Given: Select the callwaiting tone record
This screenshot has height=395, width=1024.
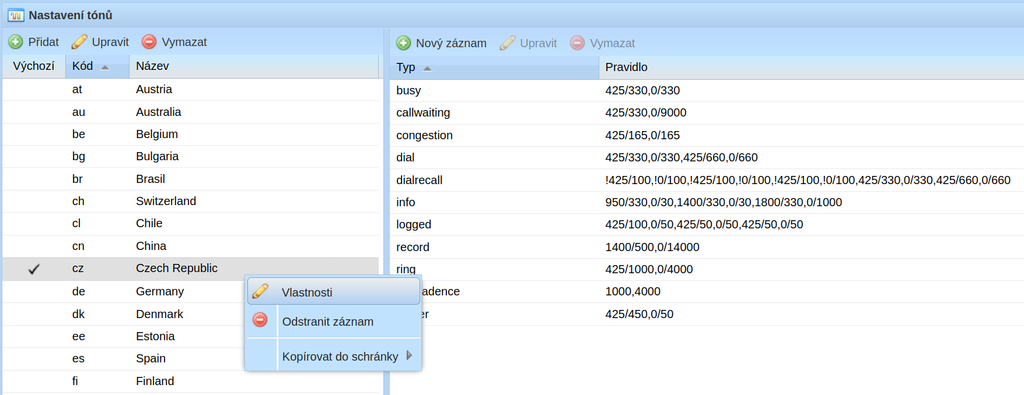Looking at the screenshot, I should (x=707, y=113).
